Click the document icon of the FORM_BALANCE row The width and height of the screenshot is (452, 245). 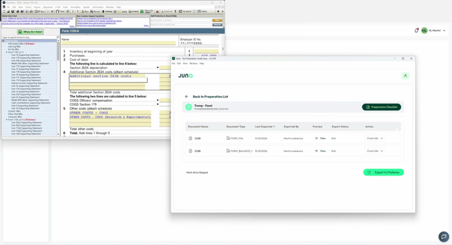click(x=190, y=151)
